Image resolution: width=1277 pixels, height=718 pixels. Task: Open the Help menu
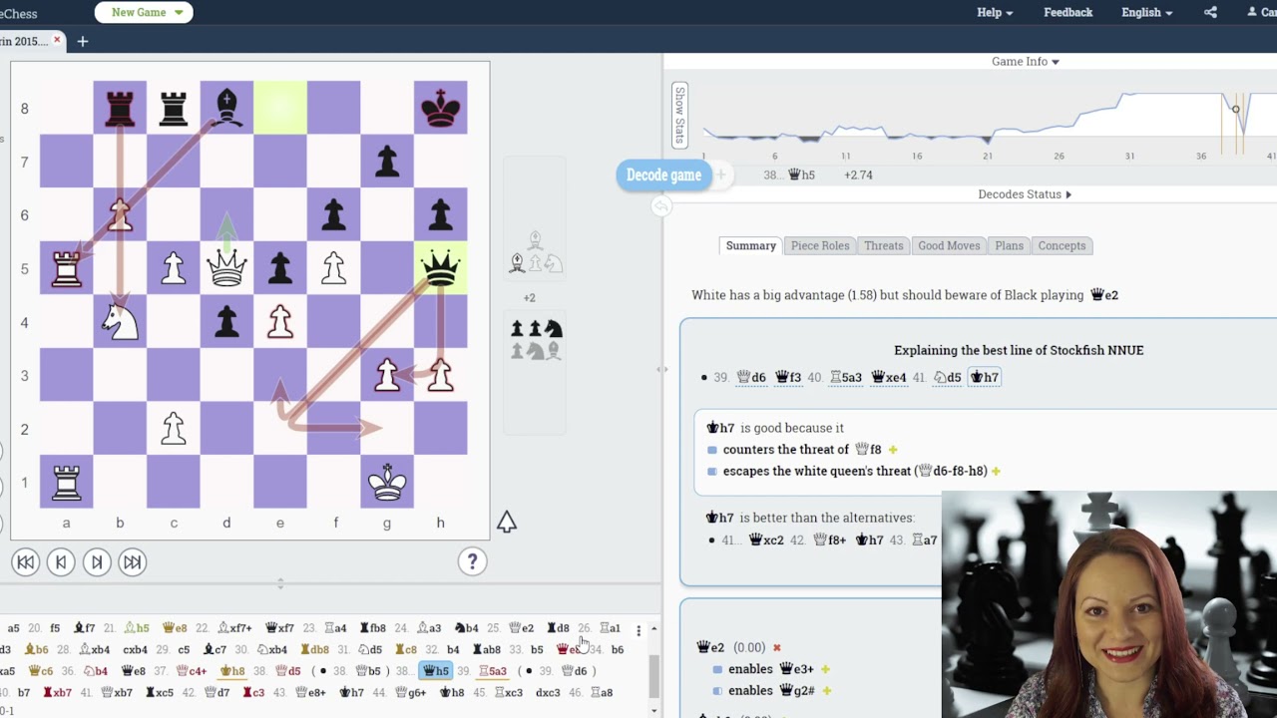995,12
